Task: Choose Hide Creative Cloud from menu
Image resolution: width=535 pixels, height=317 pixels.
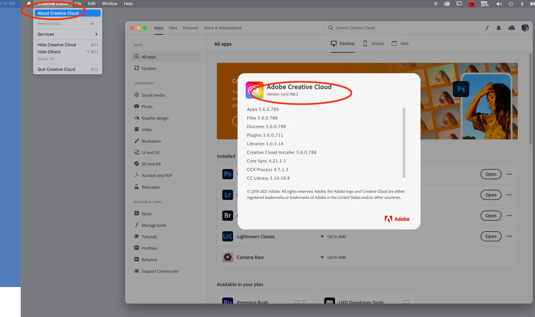Action: coord(68,45)
